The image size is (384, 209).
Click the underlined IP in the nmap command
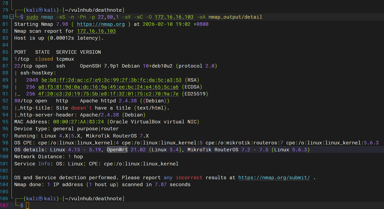point(174,17)
